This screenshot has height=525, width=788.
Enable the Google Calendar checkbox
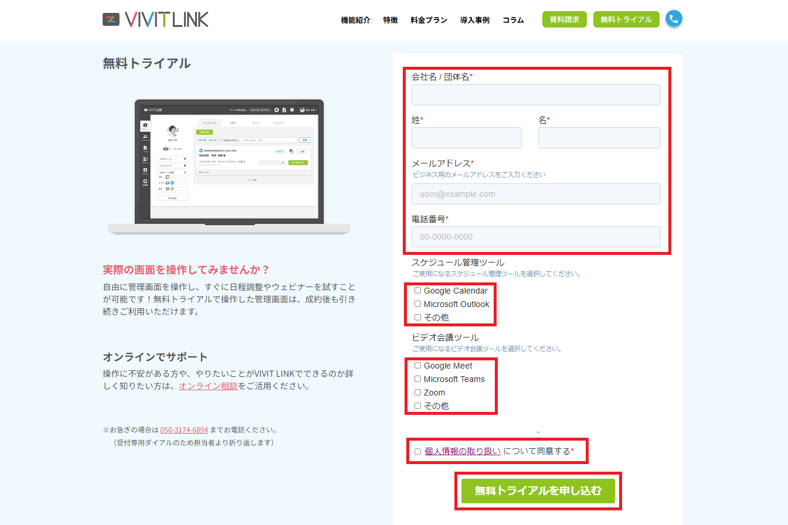(x=417, y=290)
